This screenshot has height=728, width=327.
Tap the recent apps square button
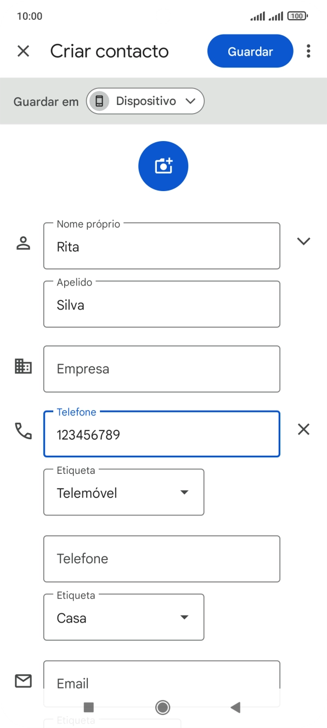click(89, 707)
